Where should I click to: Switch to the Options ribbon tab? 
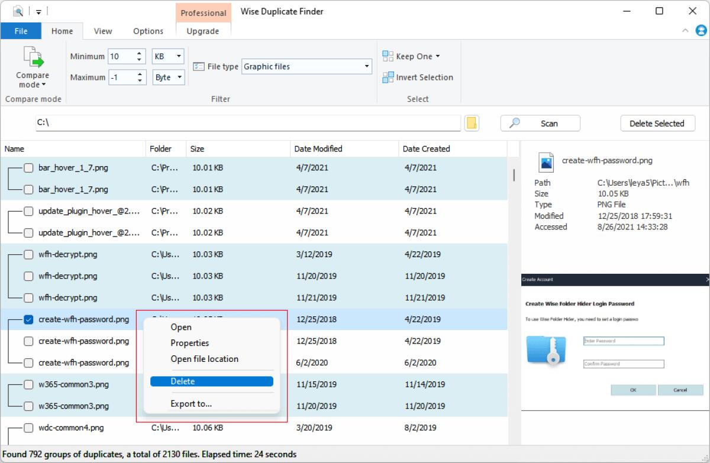click(147, 31)
